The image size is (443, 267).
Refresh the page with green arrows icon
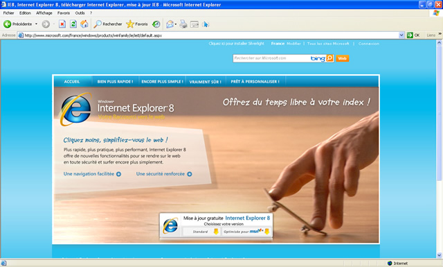point(73,24)
